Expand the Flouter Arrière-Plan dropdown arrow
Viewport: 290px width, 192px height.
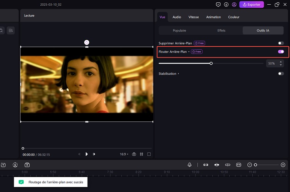tap(189, 52)
